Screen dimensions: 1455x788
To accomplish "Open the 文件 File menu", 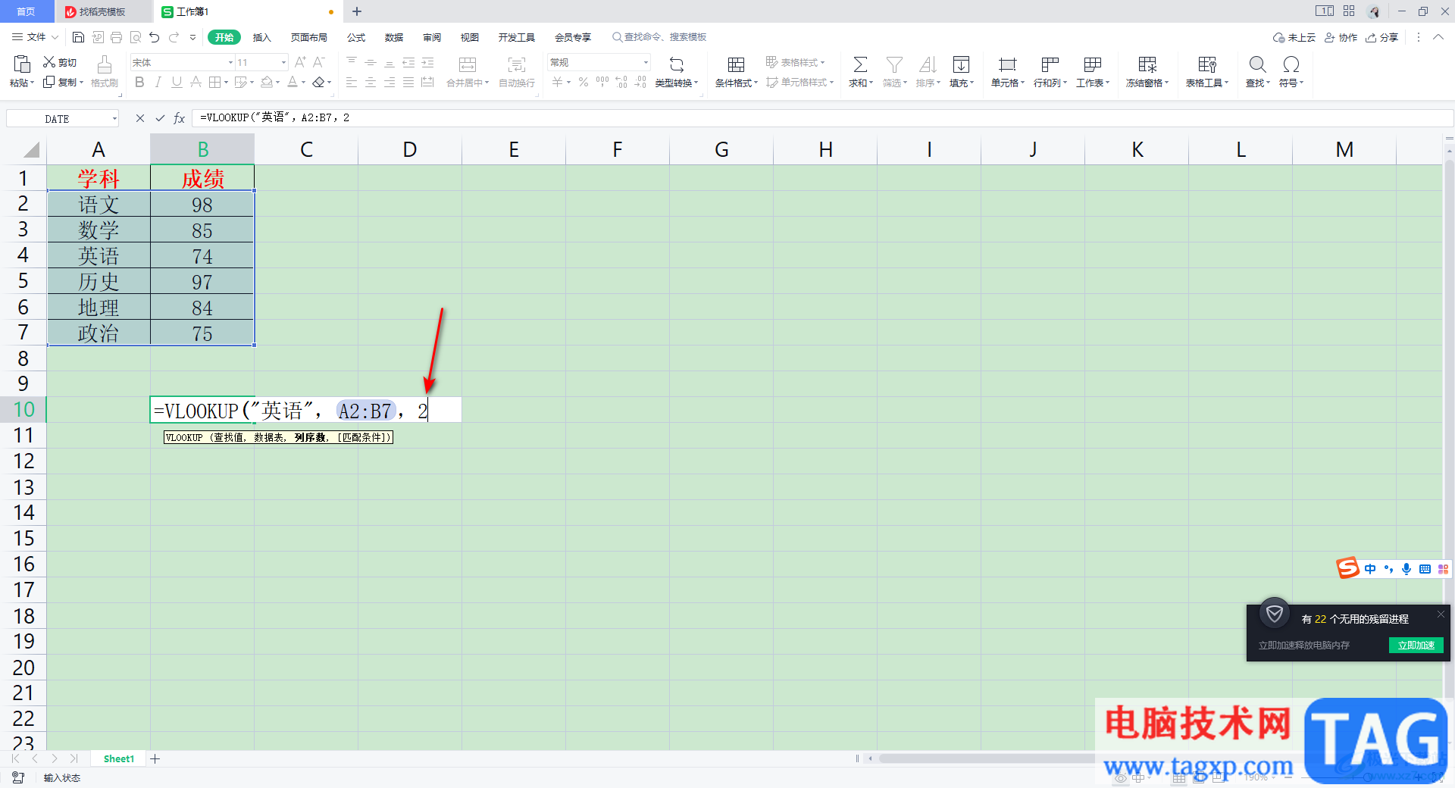I will click(35, 37).
